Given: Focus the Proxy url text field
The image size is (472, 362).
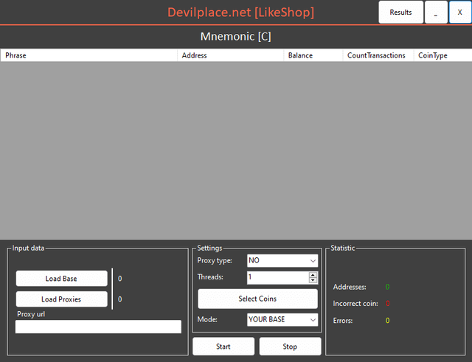Looking at the screenshot, I should tap(98, 327).
